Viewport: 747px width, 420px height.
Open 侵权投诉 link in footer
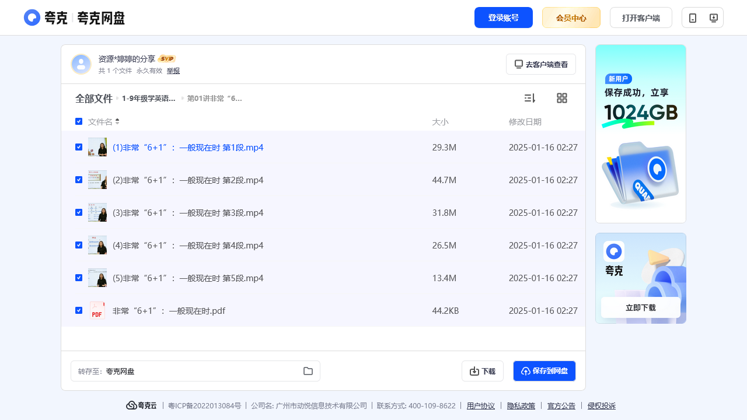(602, 406)
